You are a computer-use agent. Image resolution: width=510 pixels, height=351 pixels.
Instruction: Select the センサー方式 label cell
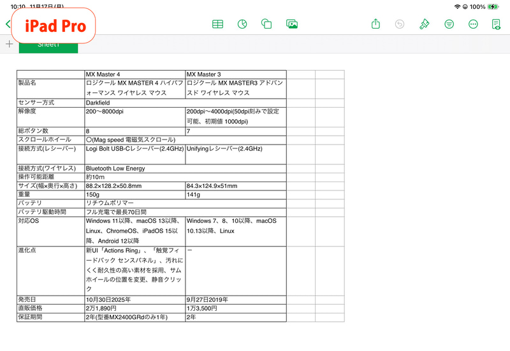pyautogui.click(x=51, y=103)
